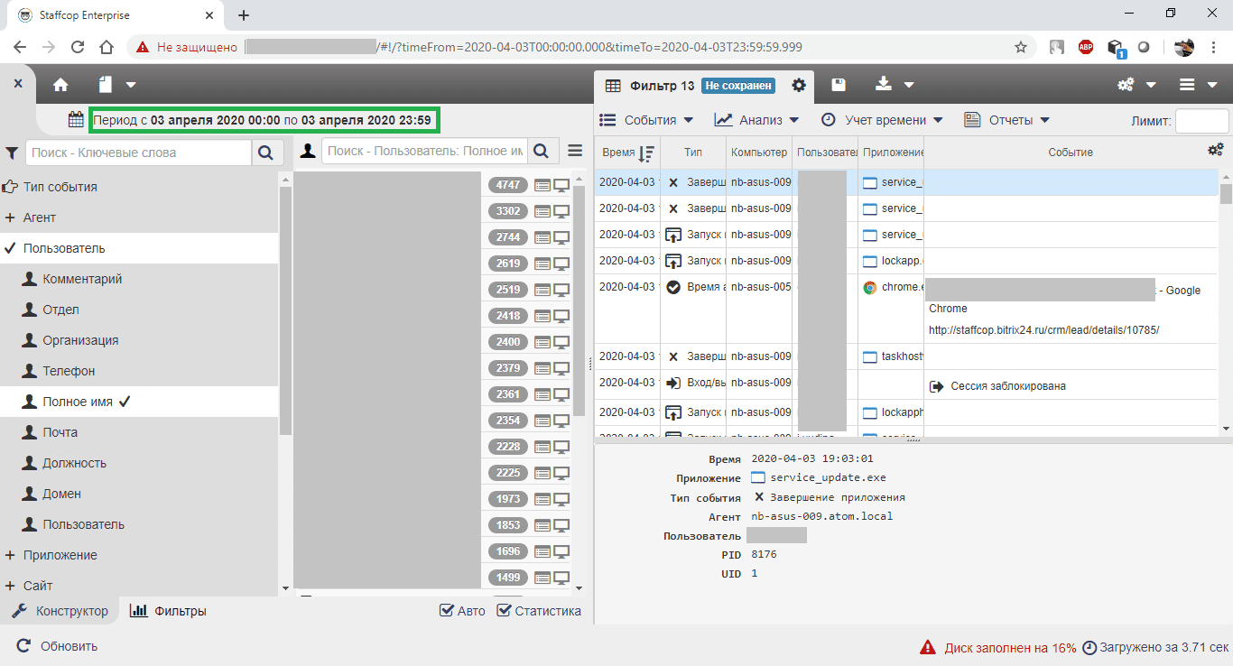This screenshot has height=666, width=1233.
Task: Open event list for the 2744 row
Action: pyautogui.click(x=542, y=237)
